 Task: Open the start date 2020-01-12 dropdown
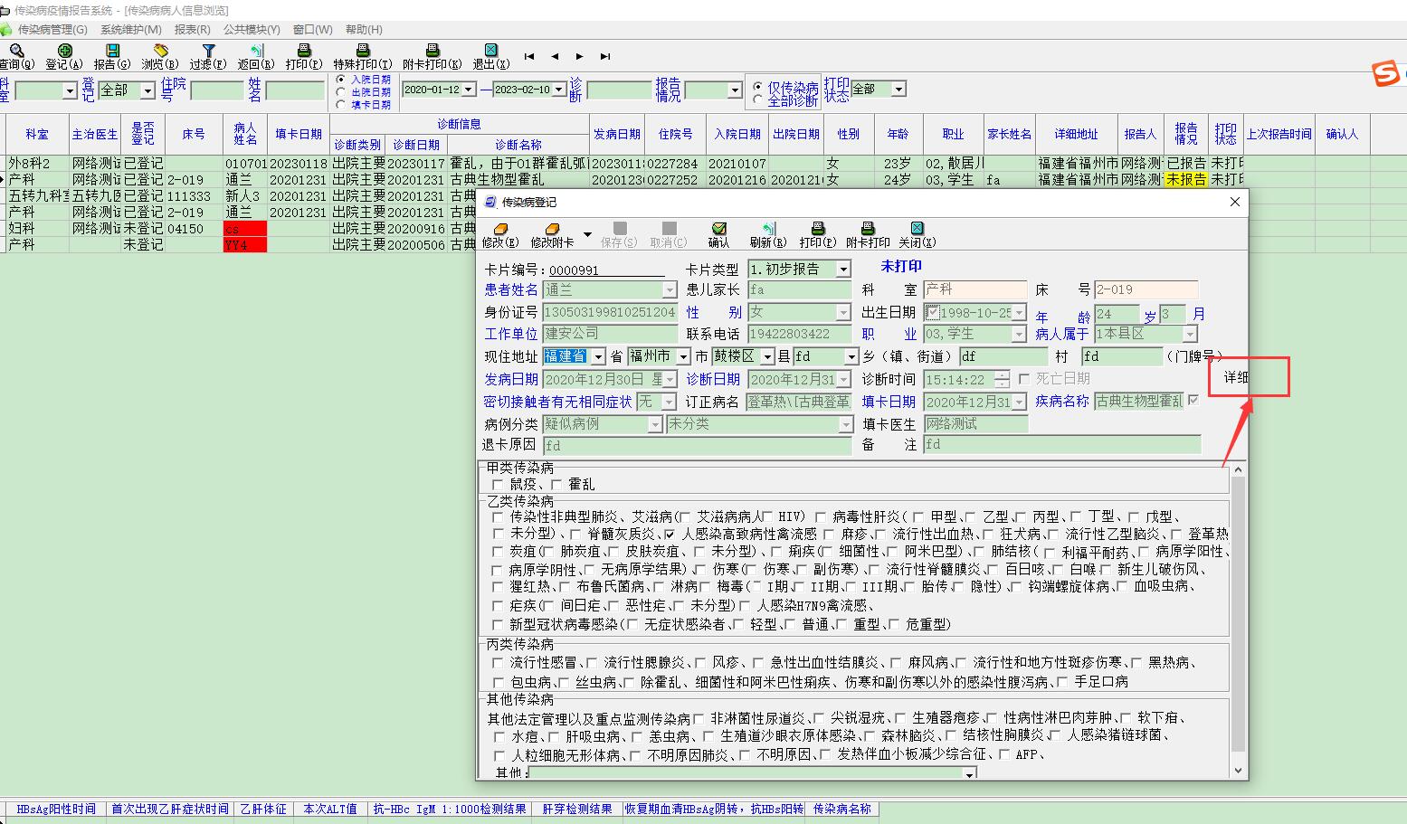point(468,90)
